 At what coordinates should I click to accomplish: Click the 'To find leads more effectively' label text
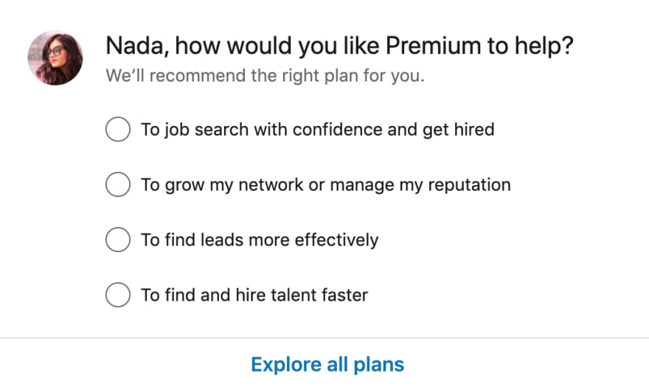tap(260, 240)
